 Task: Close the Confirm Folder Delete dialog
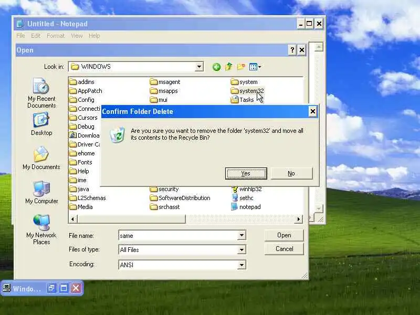tap(312, 111)
